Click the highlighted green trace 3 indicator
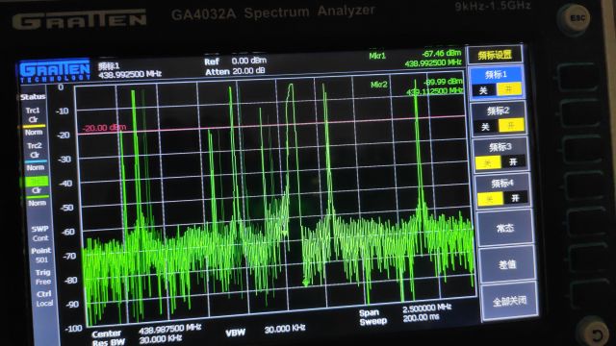 (x=37, y=182)
